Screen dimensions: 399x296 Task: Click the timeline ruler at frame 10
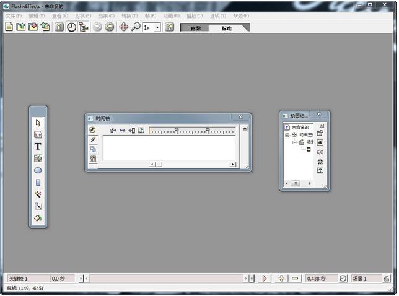tap(177, 131)
